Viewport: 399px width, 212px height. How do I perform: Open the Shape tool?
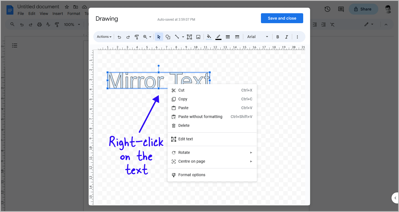pyautogui.click(x=168, y=37)
